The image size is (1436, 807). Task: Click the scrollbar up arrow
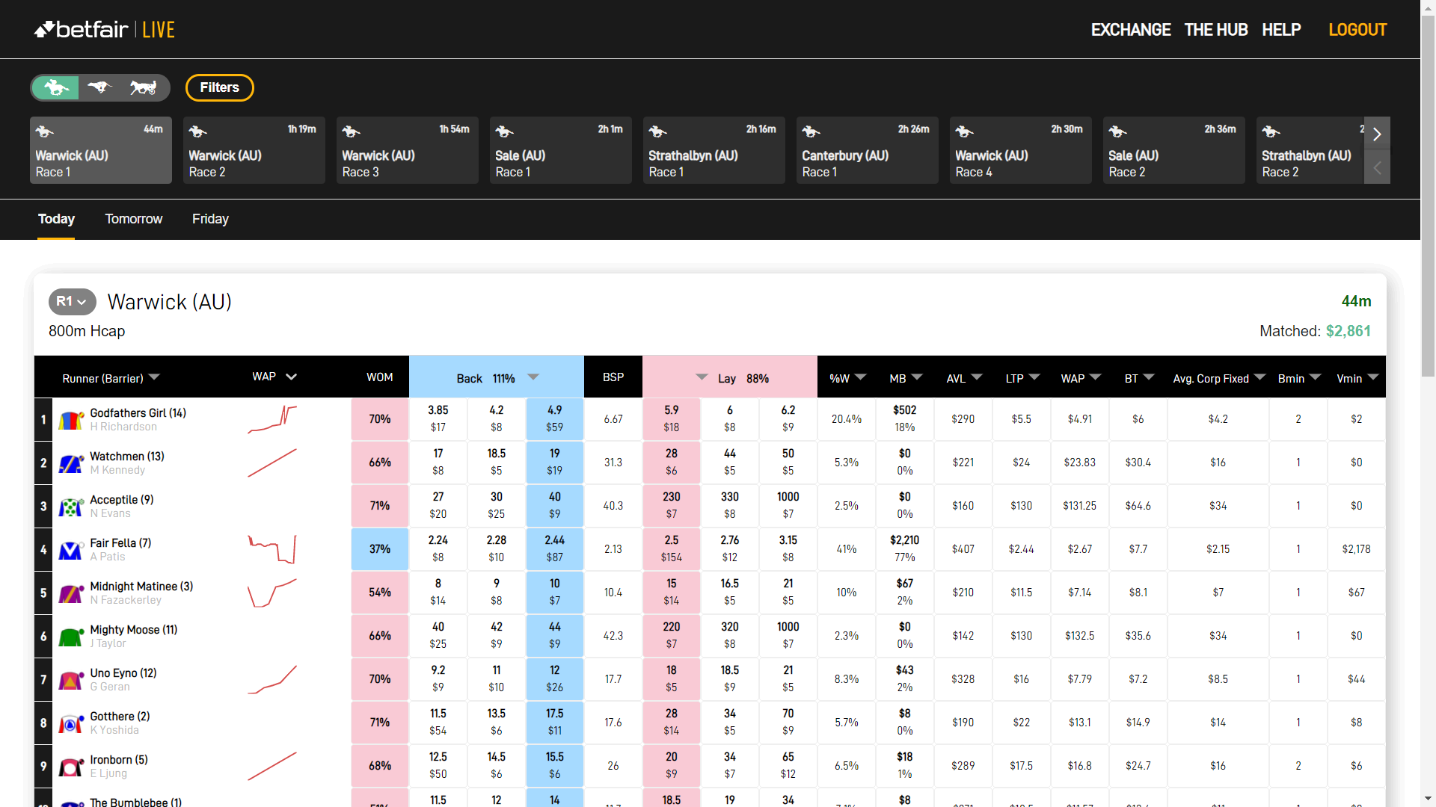click(x=1428, y=7)
